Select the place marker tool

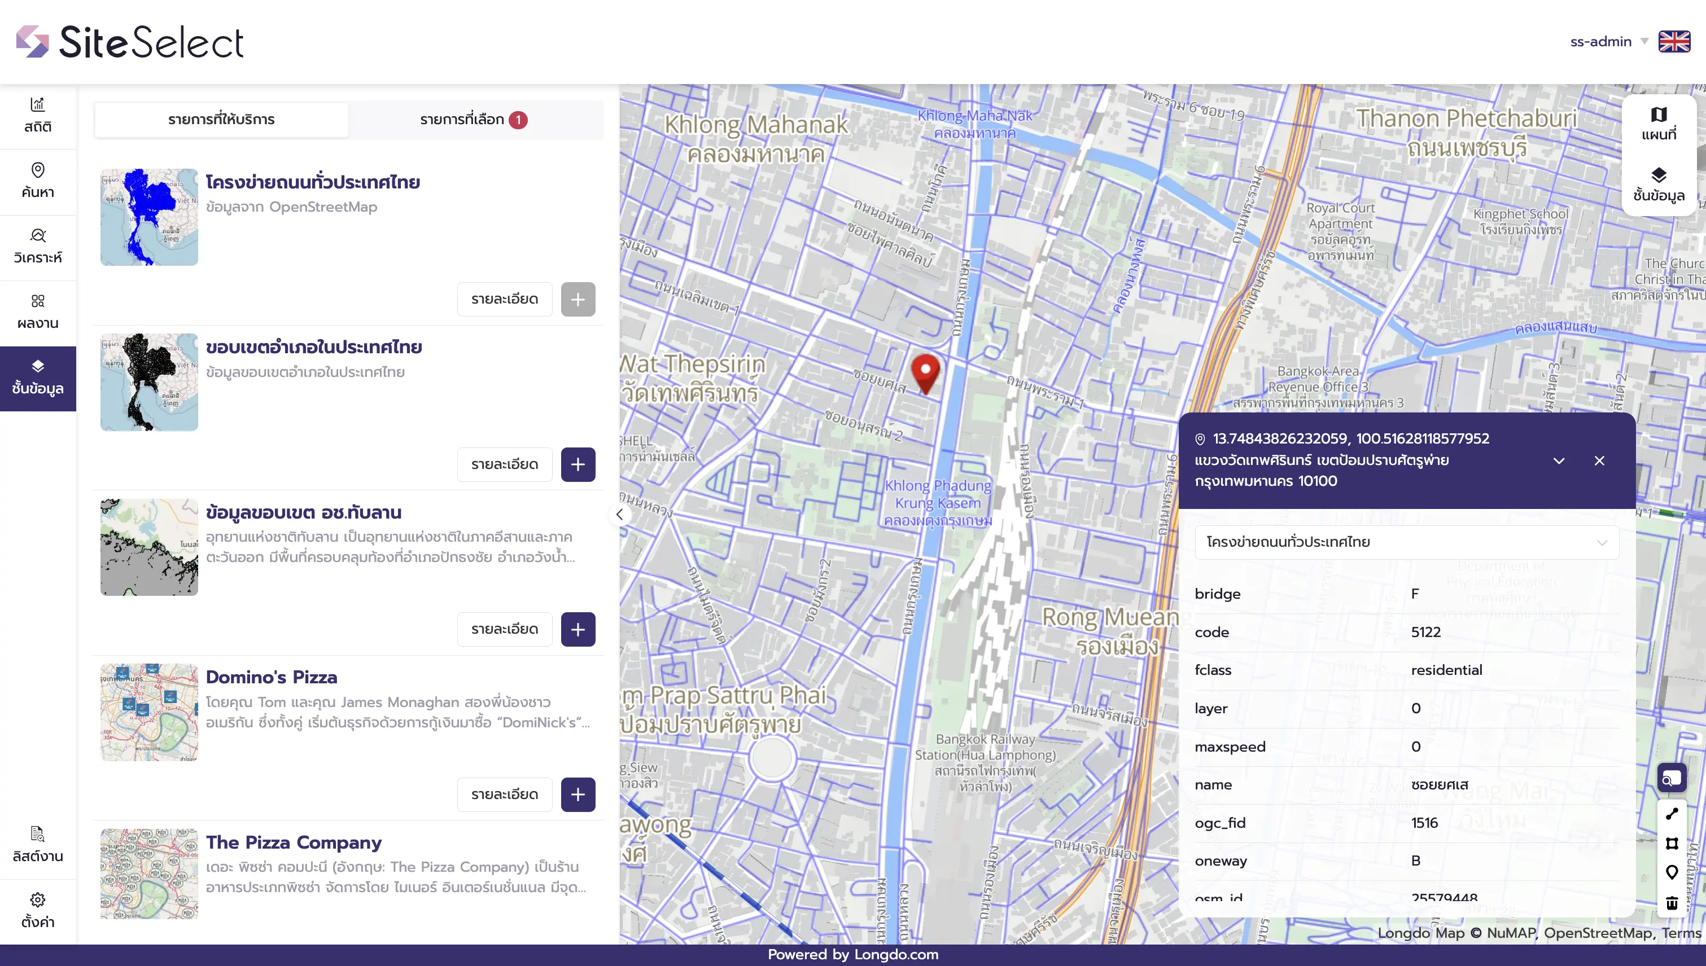click(1672, 873)
